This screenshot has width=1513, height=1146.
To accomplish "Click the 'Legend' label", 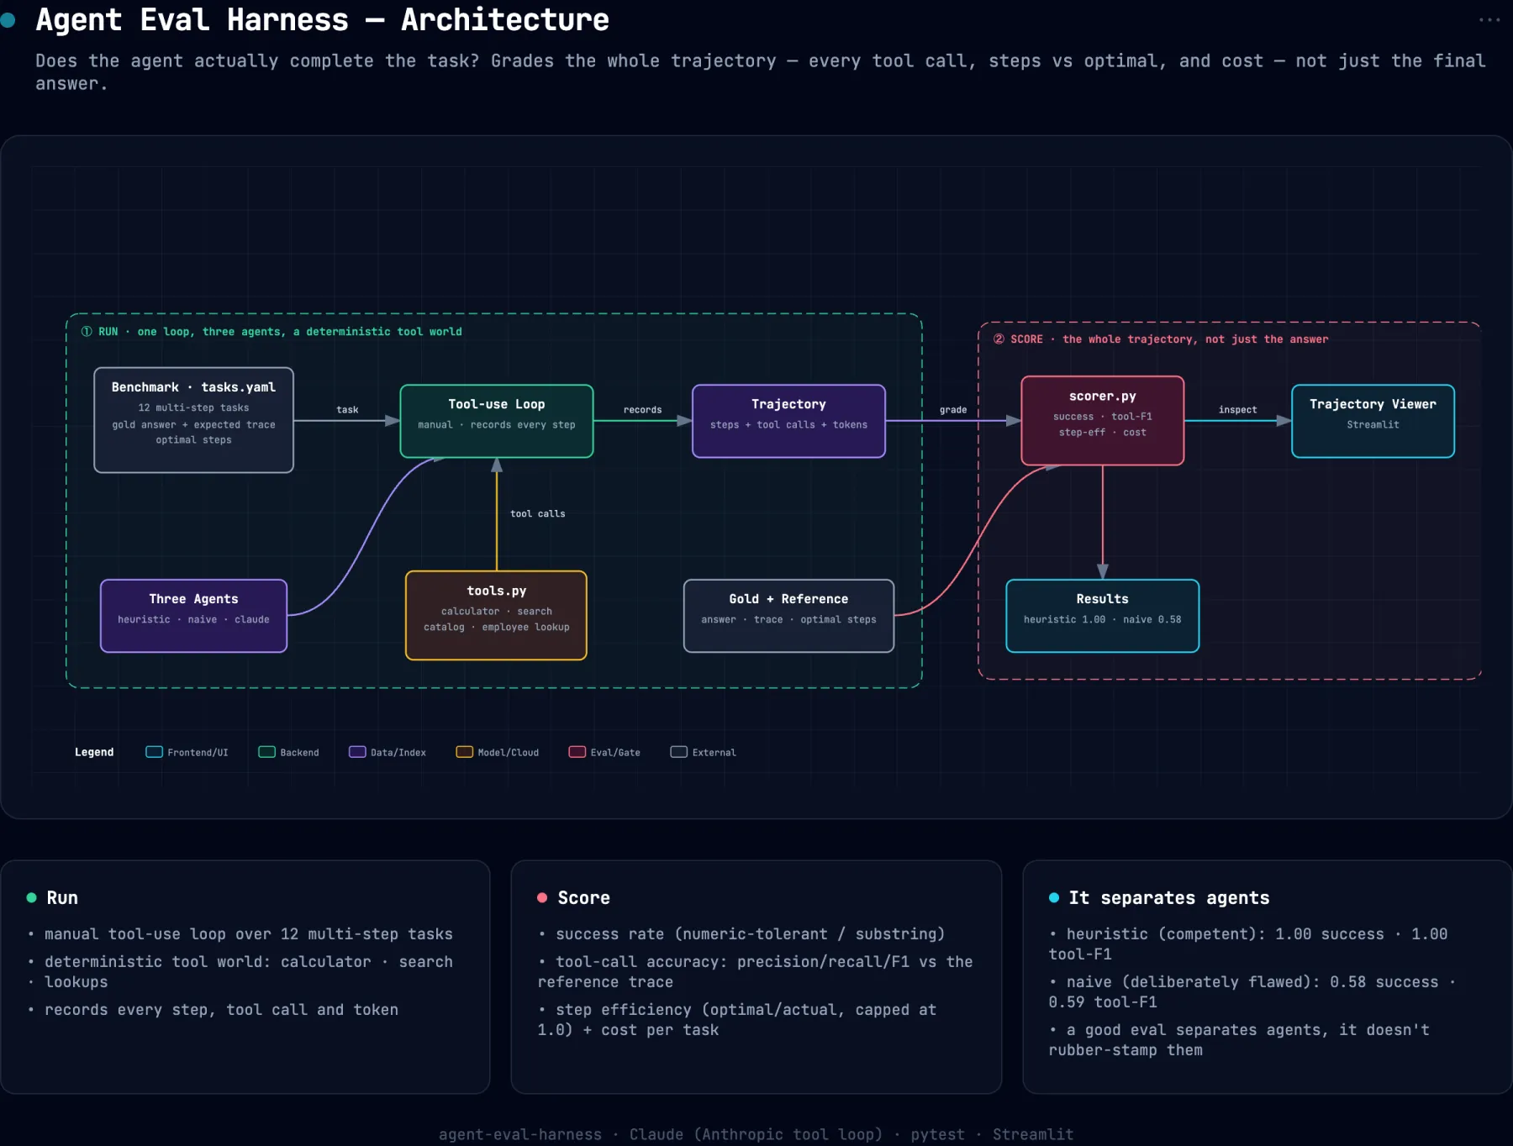I will tap(94, 752).
